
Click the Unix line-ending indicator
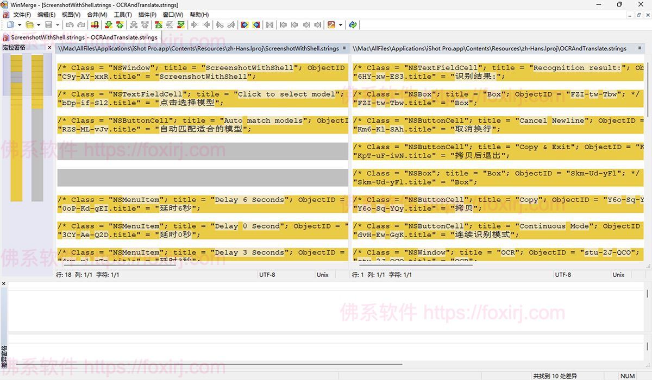click(x=323, y=275)
